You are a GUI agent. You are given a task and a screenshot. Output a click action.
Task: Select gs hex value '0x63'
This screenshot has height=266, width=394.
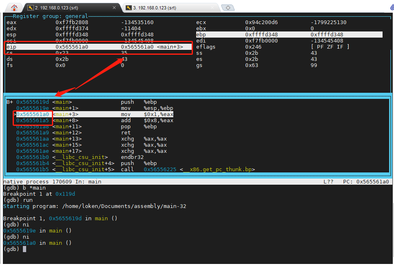[252, 65]
